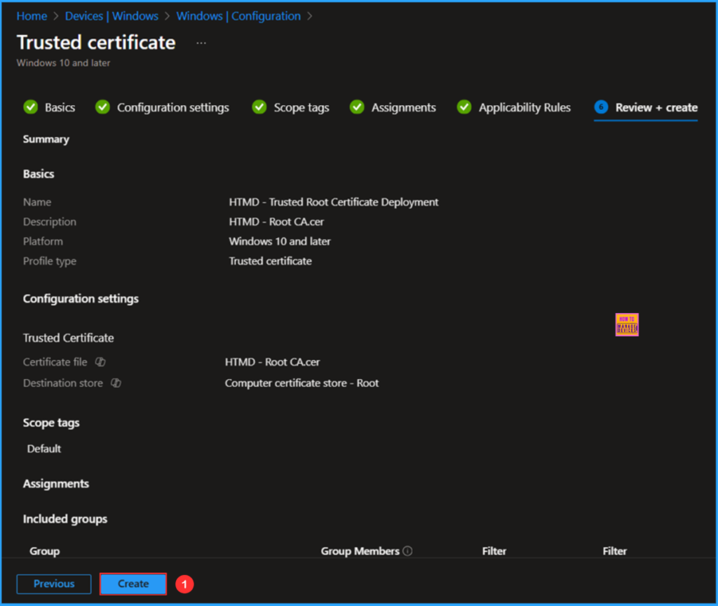Viewport: 718px width, 606px height.
Task: Select the Review + create tab
Action: 646,107
